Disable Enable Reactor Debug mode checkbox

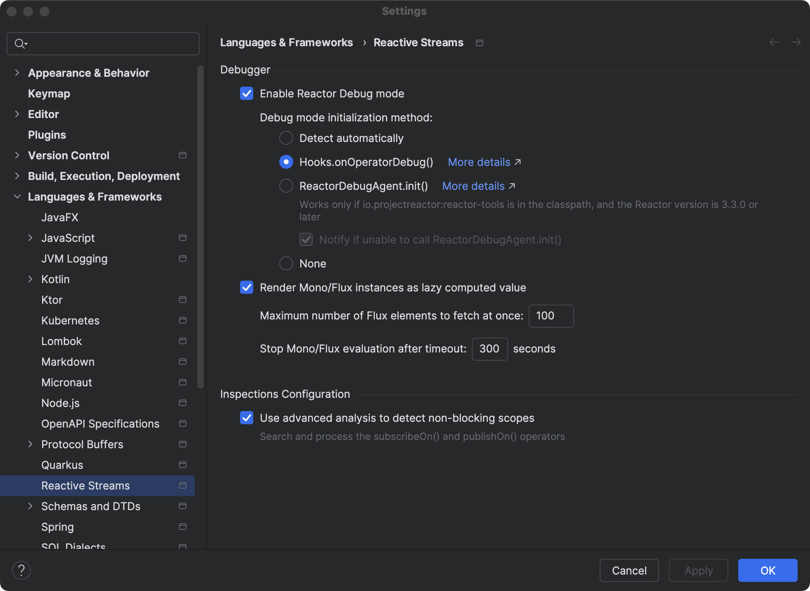click(x=247, y=94)
